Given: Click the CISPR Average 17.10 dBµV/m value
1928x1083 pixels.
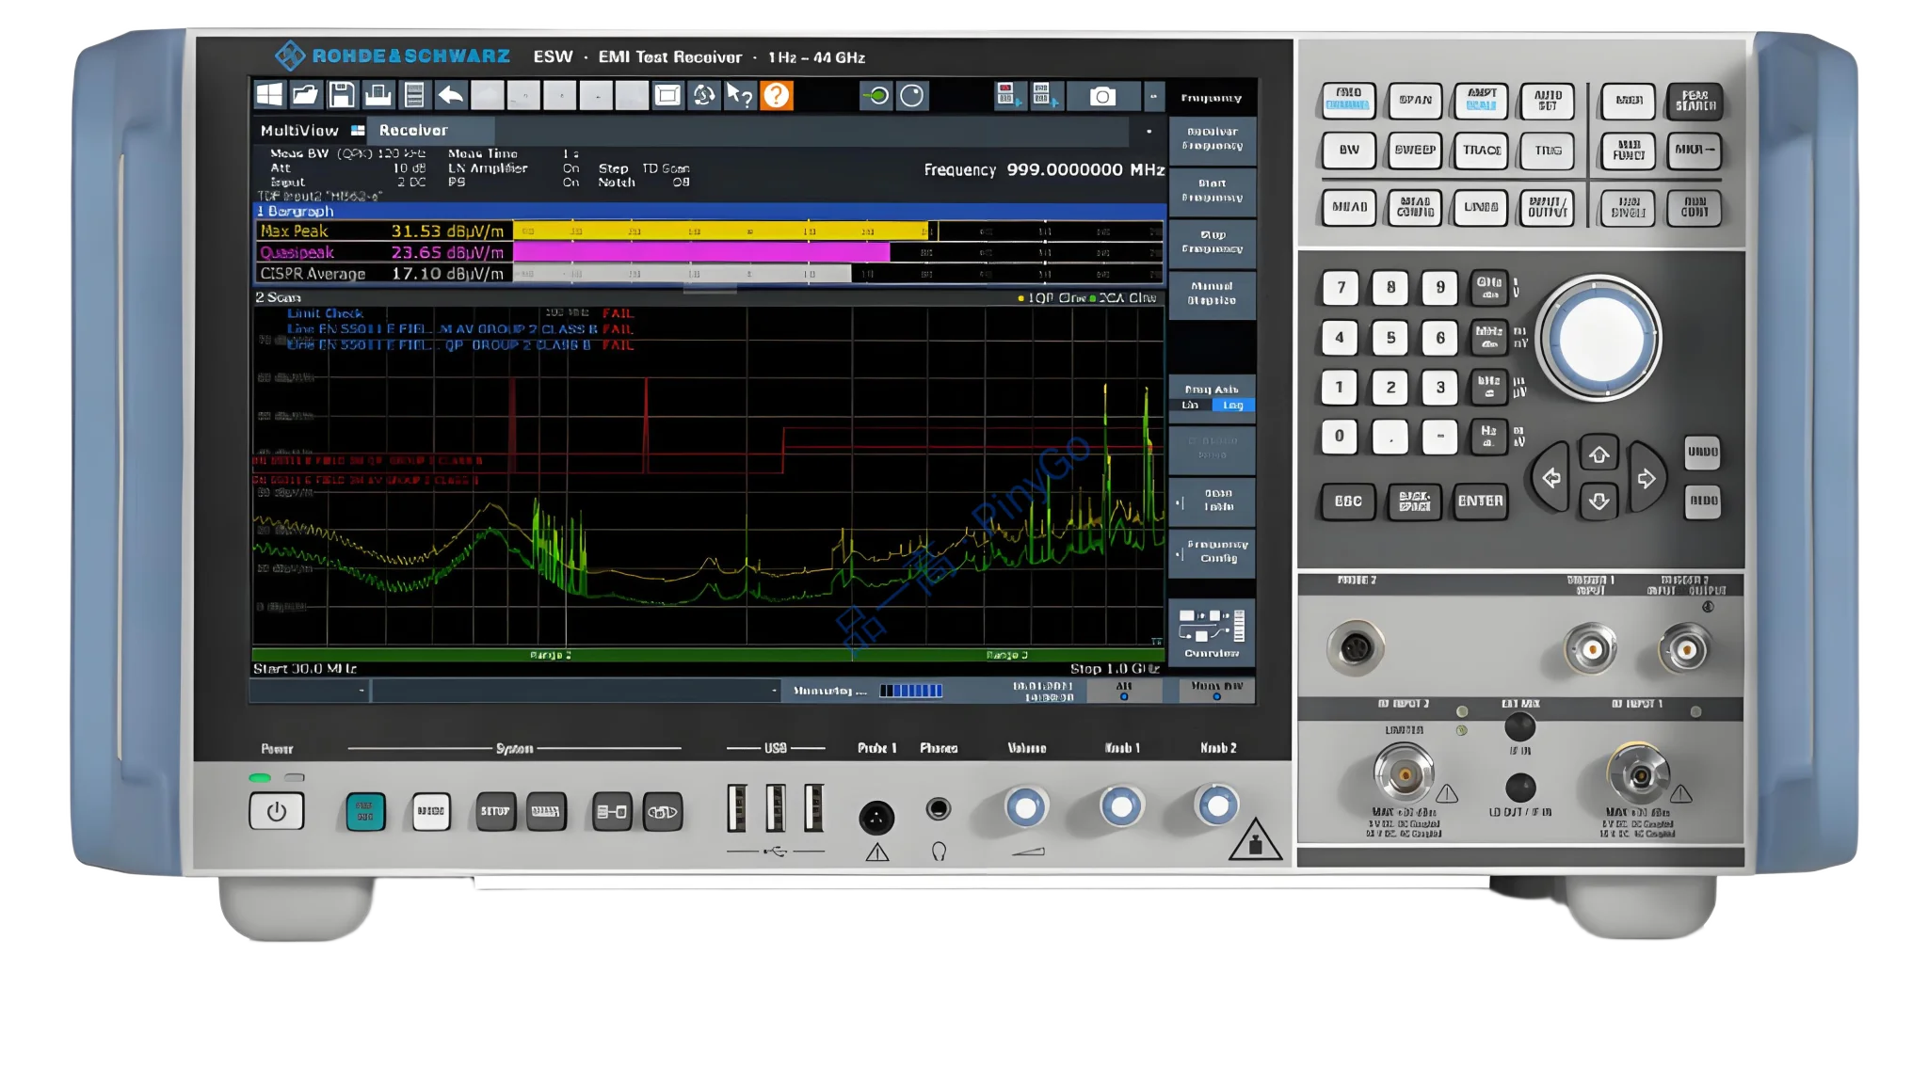Looking at the screenshot, I should [447, 274].
